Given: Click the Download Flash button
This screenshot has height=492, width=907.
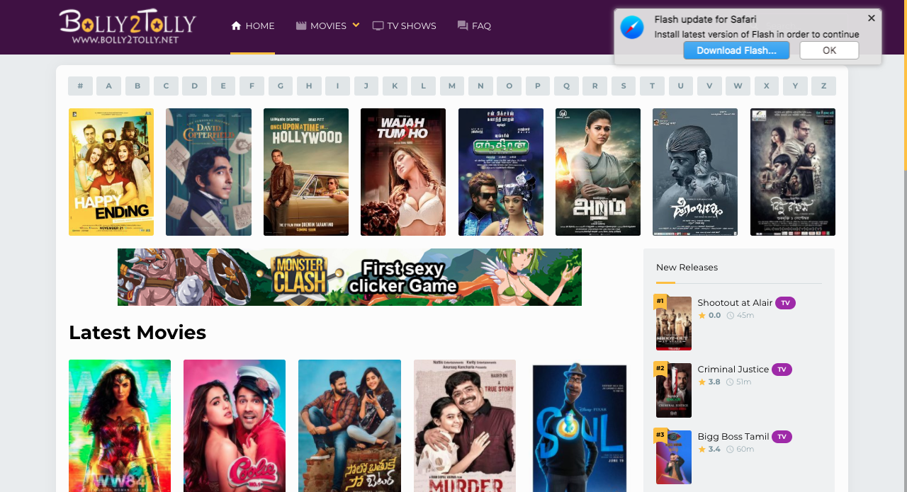Looking at the screenshot, I should click(736, 50).
